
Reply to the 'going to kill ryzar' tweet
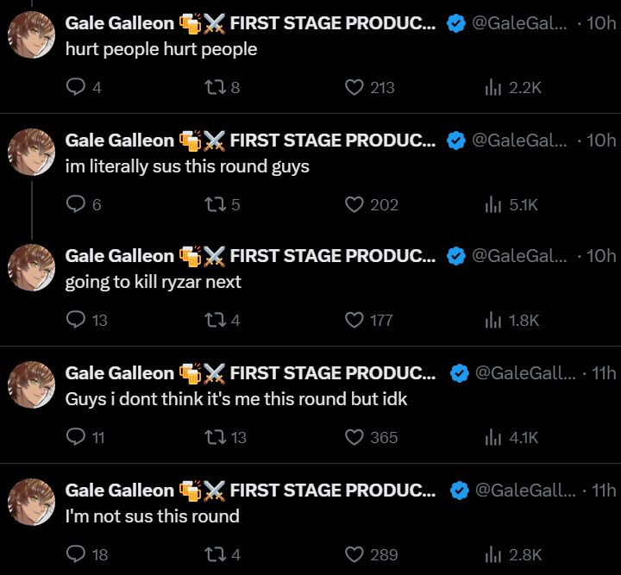pyautogui.click(x=76, y=321)
